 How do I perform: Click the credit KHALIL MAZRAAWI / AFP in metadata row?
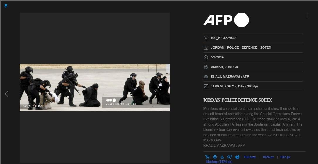click(x=230, y=76)
